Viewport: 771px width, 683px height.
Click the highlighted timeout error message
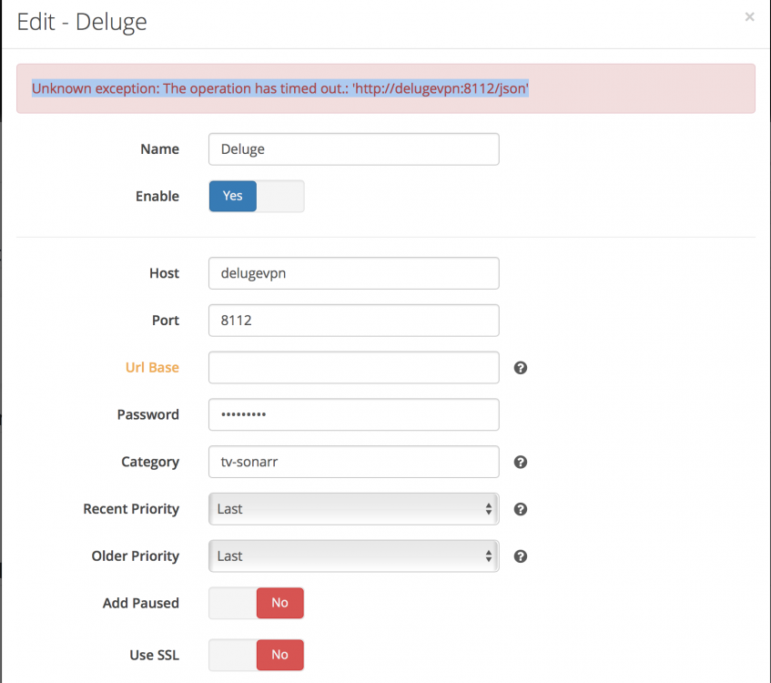tap(280, 88)
